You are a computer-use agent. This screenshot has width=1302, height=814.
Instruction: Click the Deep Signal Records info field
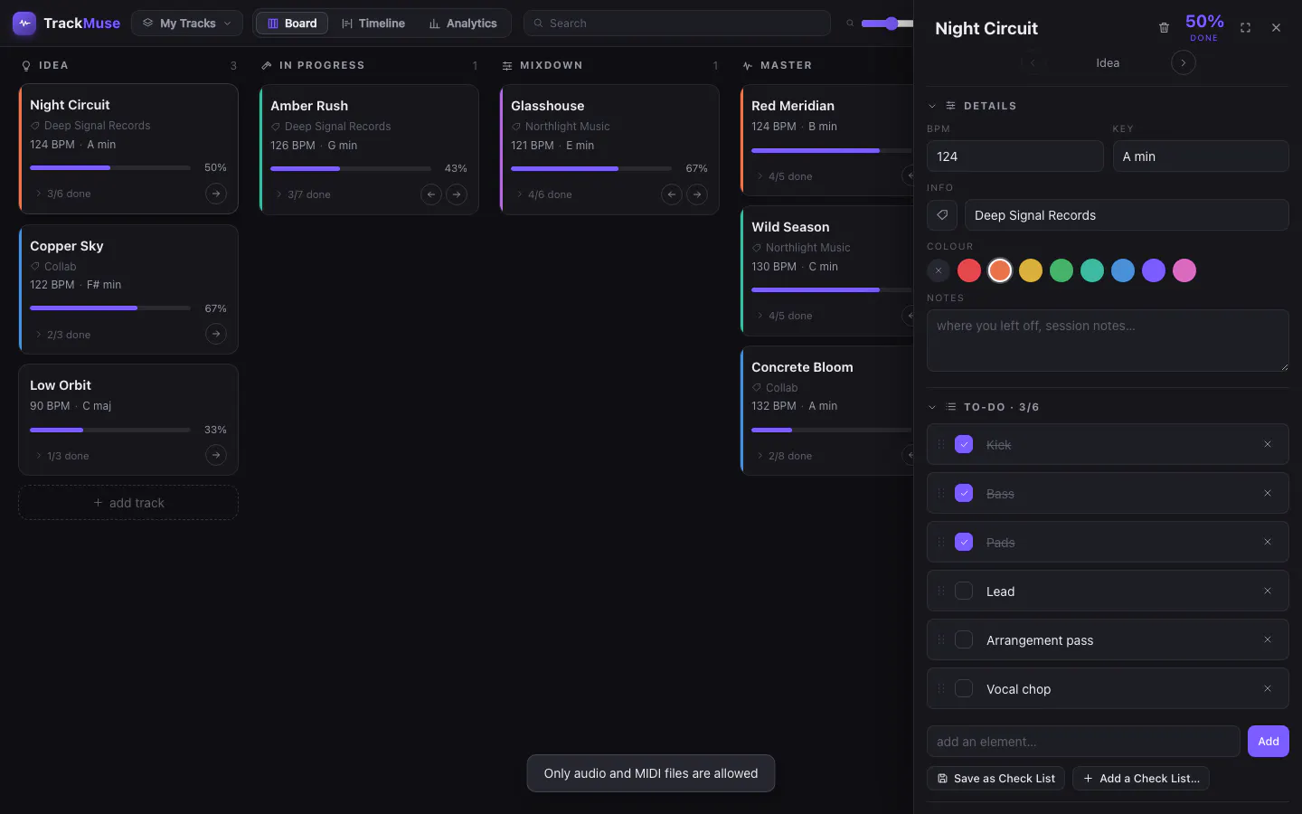1127,215
